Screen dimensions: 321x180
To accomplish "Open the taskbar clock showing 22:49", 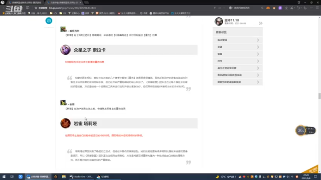I will pyautogui.click(x=306, y=177).
